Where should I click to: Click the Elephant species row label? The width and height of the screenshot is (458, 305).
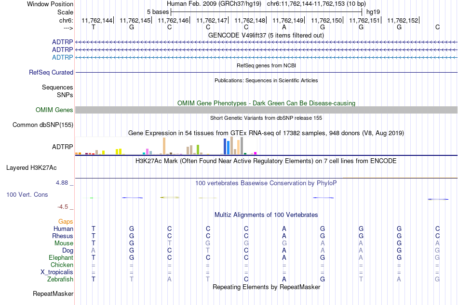tap(61, 258)
